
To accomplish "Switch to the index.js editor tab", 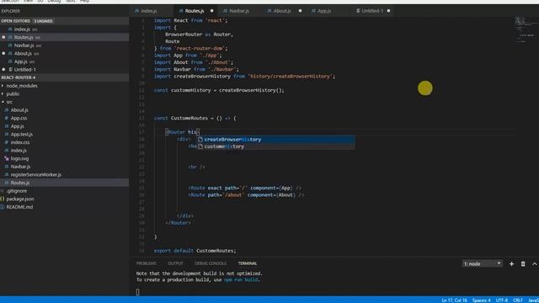I will coord(148,11).
